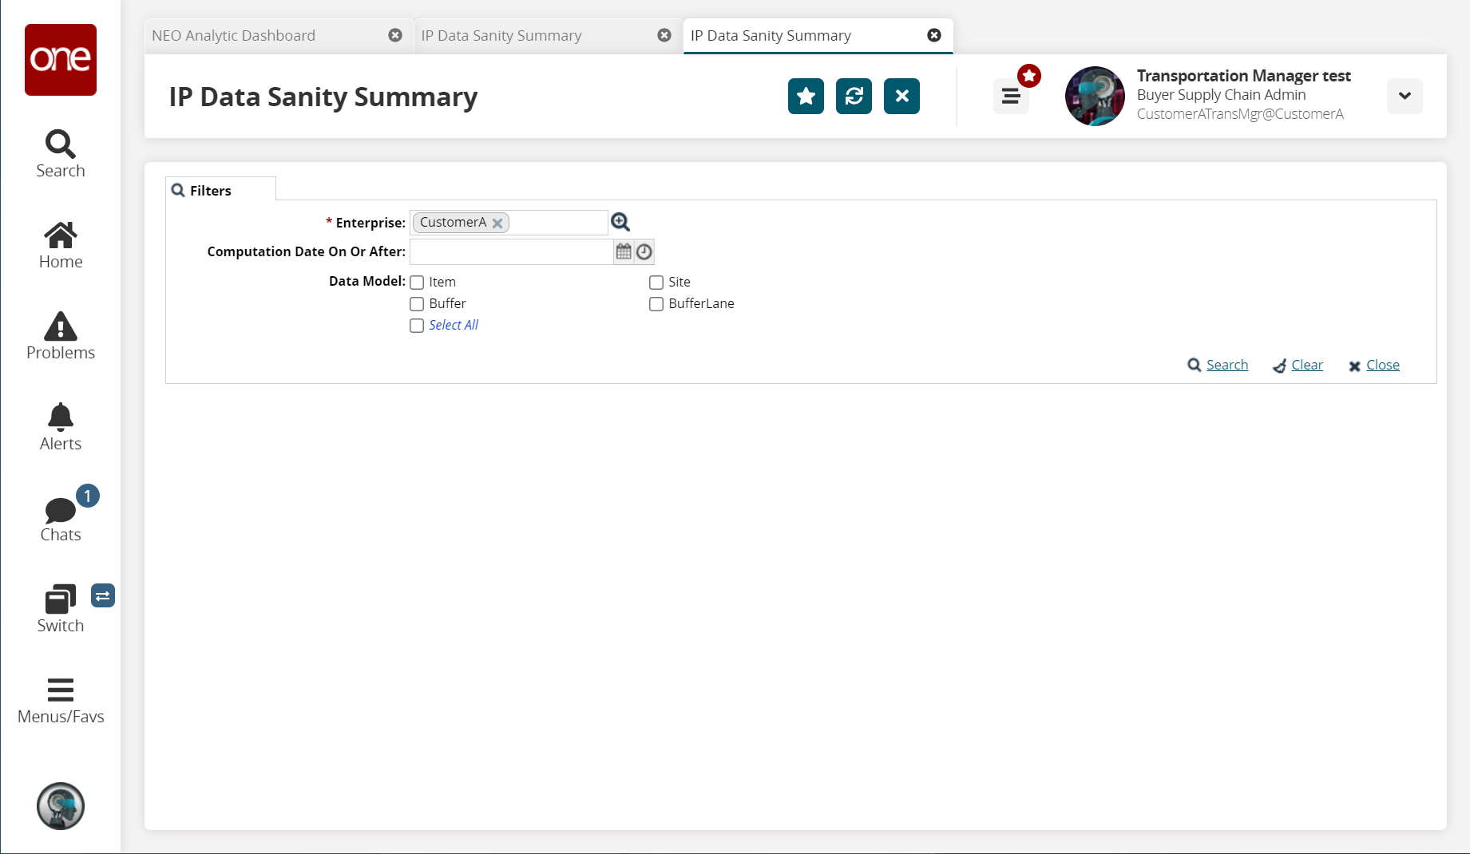Click the user profile avatar picture

point(1095,96)
